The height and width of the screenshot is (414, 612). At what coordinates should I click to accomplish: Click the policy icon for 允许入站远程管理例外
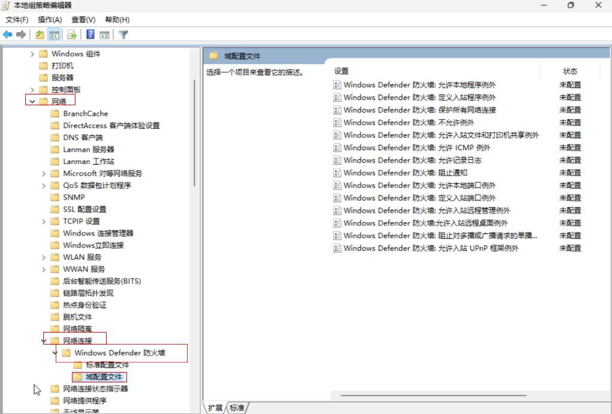click(x=337, y=211)
